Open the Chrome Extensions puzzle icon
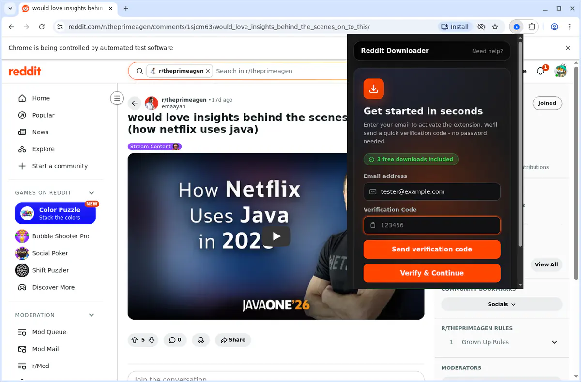 click(532, 27)
